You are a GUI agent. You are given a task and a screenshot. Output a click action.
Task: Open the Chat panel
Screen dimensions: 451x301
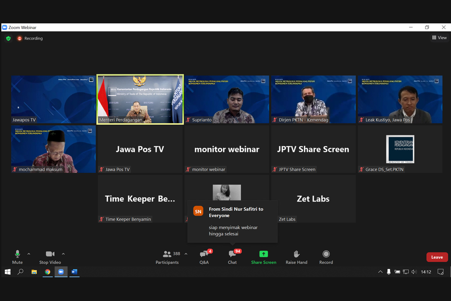click(x=233, y=257)
